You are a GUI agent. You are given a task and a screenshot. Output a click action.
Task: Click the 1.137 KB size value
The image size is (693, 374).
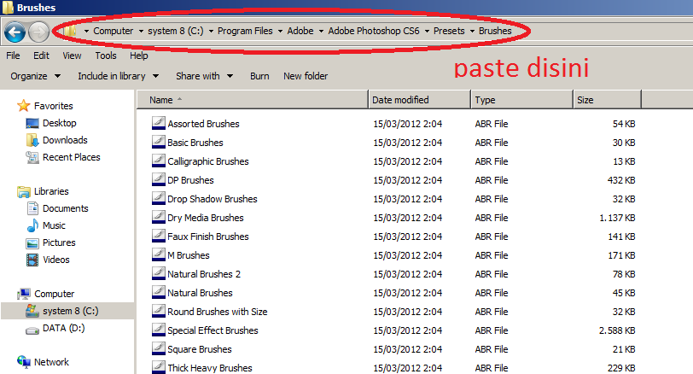coord(617,218)
